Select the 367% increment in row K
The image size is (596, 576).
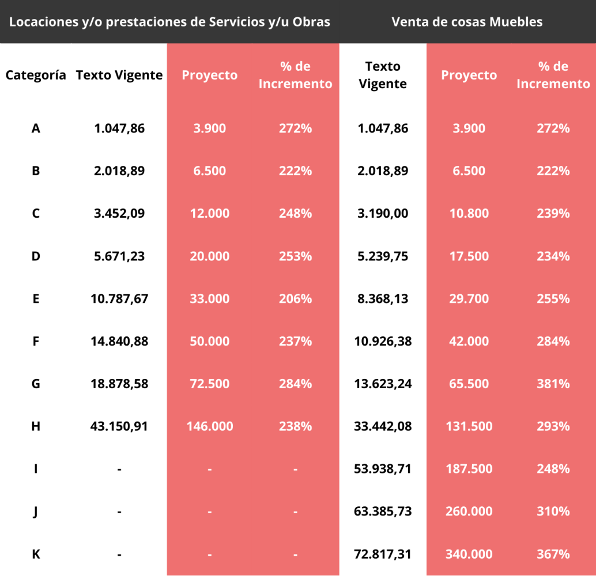tap(553, 554)
